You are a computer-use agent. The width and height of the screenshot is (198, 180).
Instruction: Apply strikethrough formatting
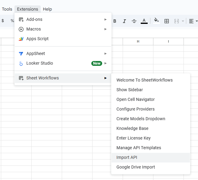(134, 21)
